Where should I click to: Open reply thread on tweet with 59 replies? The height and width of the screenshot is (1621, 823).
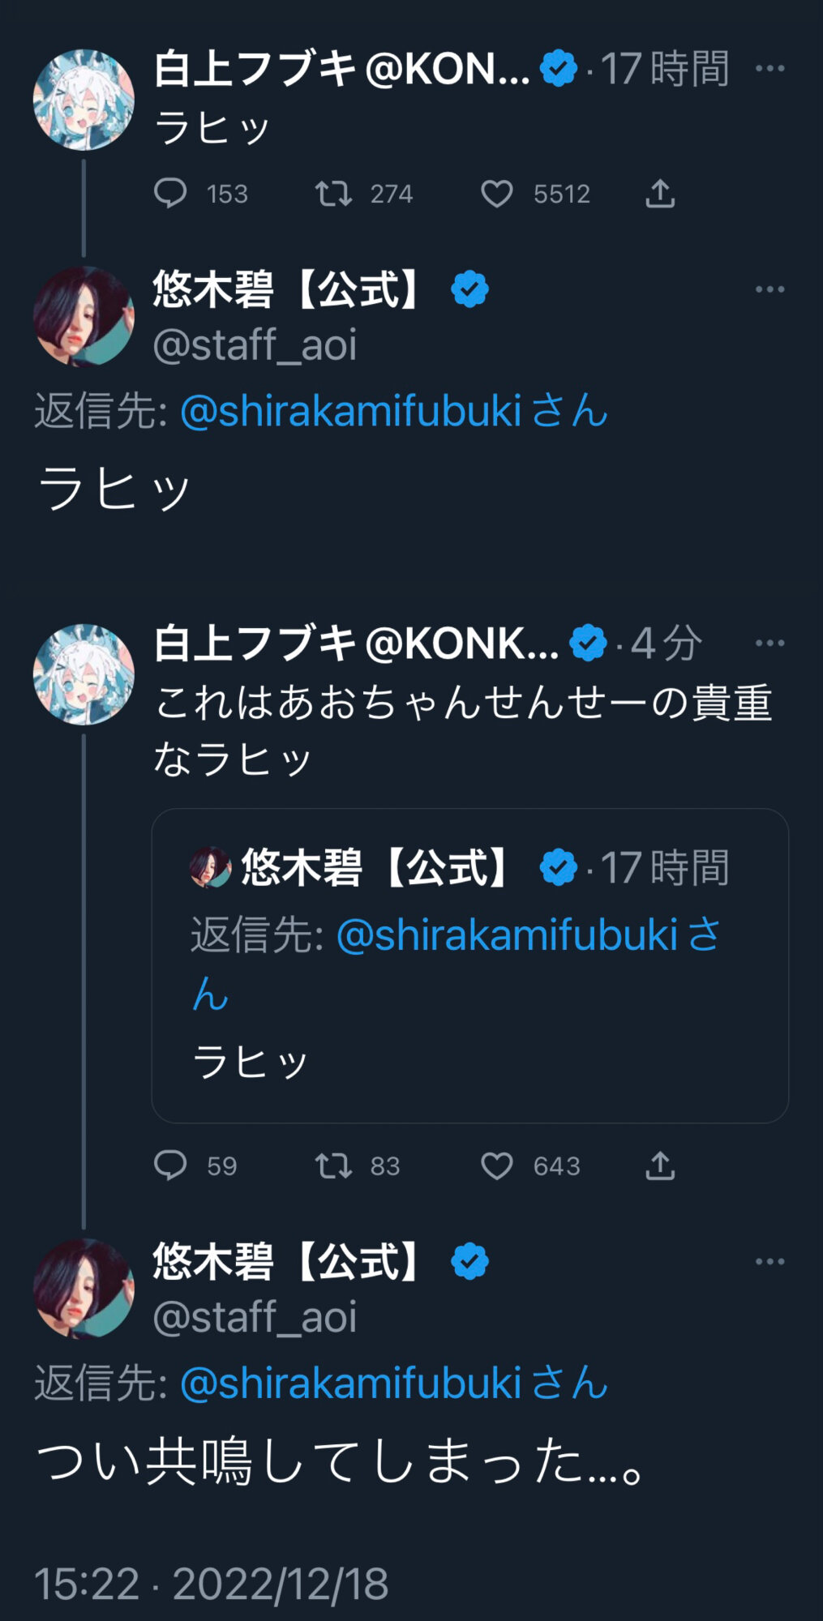click(170, 1165)
